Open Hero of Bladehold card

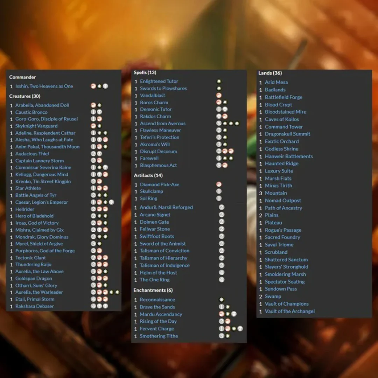click(34, 216)
